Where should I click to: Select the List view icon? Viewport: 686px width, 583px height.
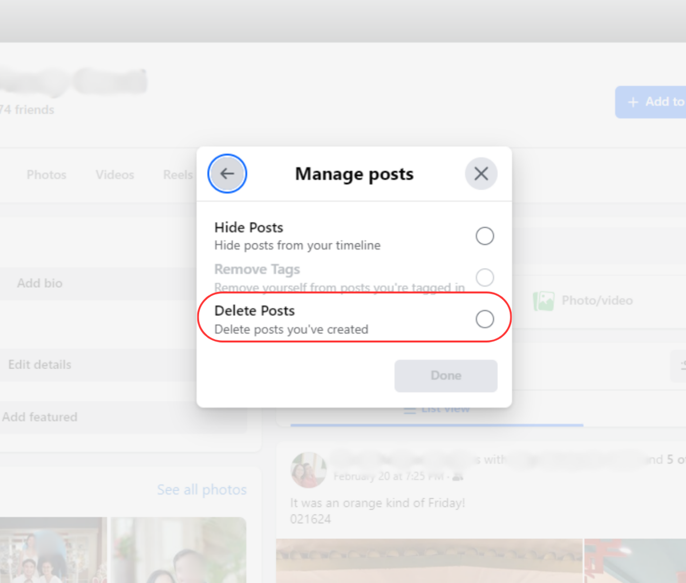click(x=410, y=409)
